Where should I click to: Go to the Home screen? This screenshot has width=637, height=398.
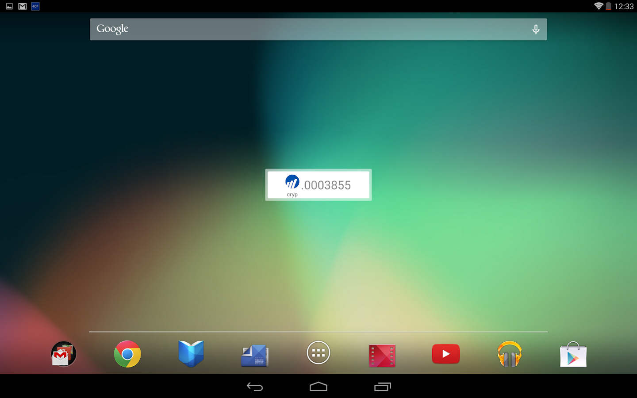[318, 387]
